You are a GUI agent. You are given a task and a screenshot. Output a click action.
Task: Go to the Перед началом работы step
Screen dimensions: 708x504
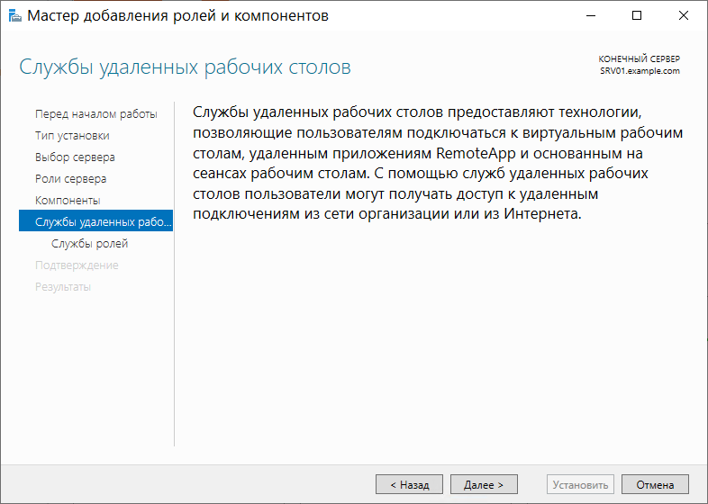(96, 114)
